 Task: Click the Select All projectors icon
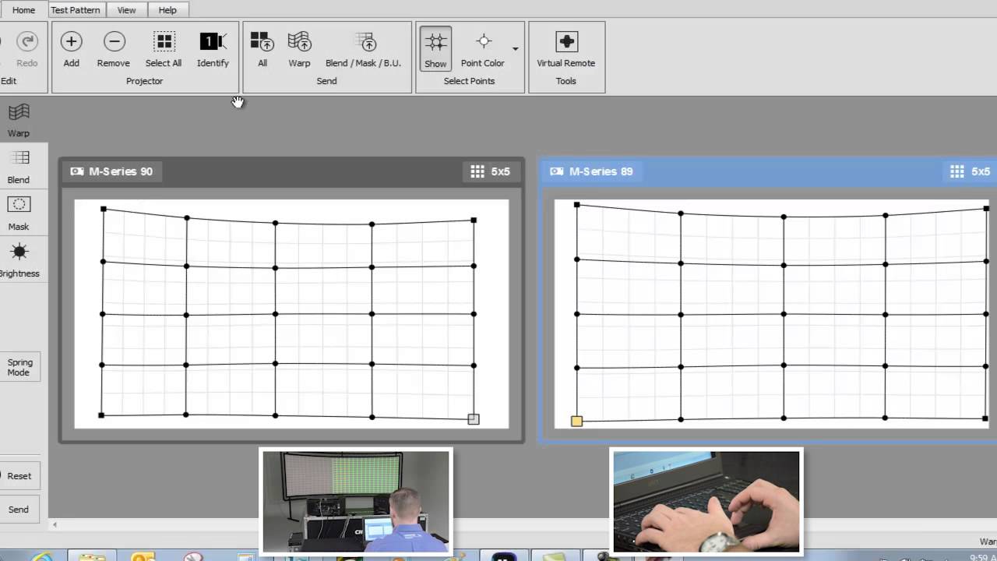(x=164, y=42)
